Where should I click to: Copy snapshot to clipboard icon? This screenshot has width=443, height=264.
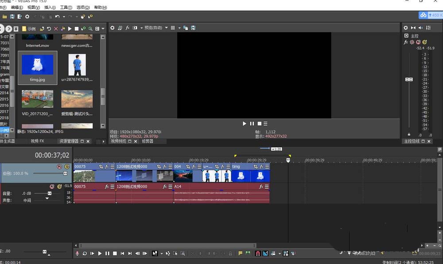point(186,28)
